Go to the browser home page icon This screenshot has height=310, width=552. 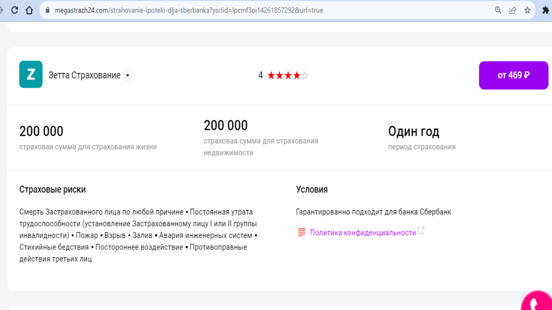(29, 10)
